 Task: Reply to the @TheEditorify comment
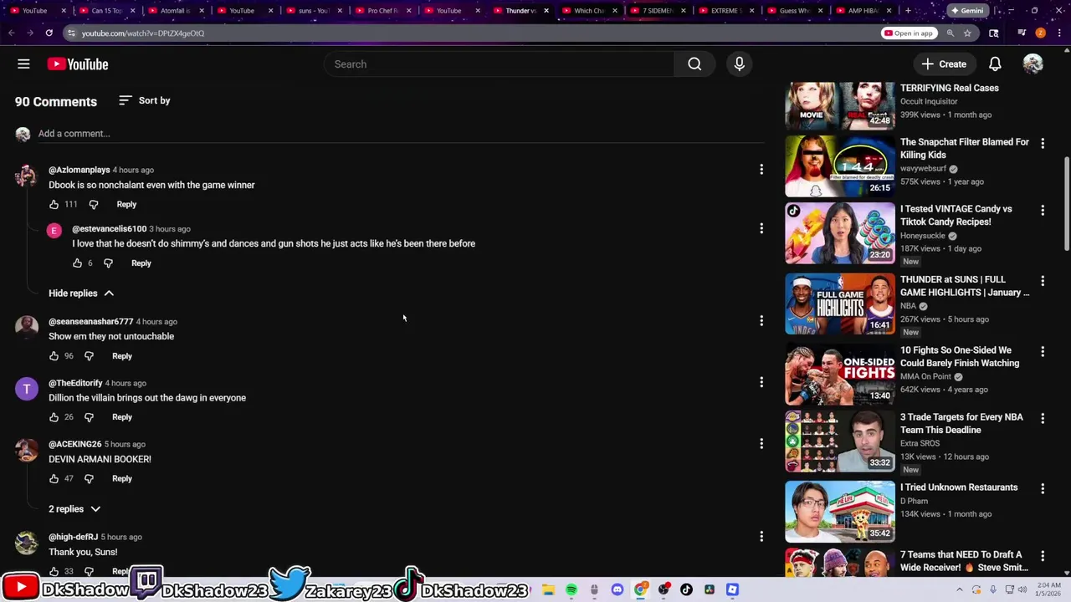(x=122, y=417)
